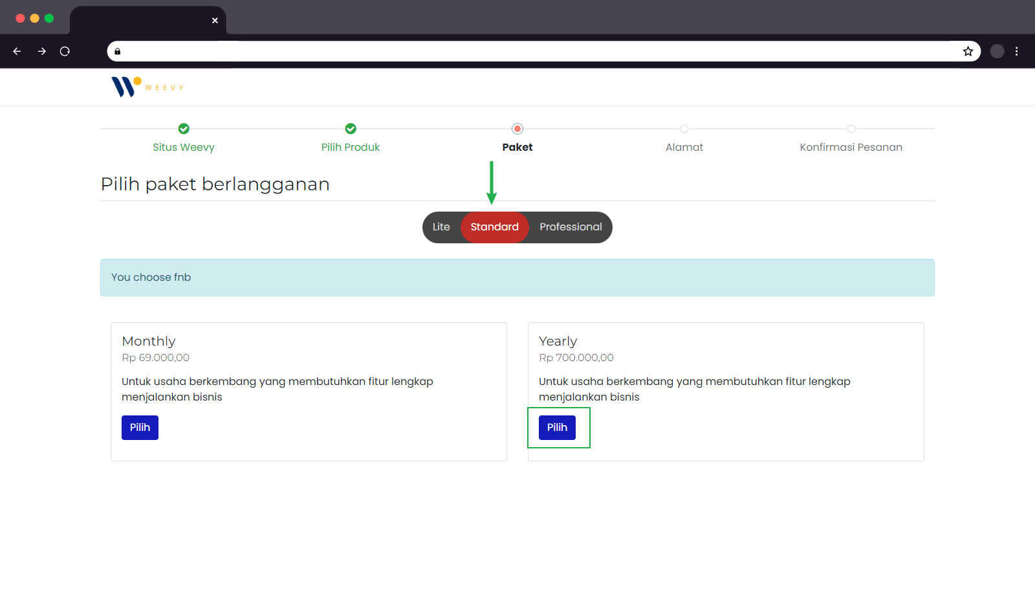Select the Professional plan toggle
The height and width of the screenshot is (616, 1035).
pyautogui.click(x=570, y=227)
